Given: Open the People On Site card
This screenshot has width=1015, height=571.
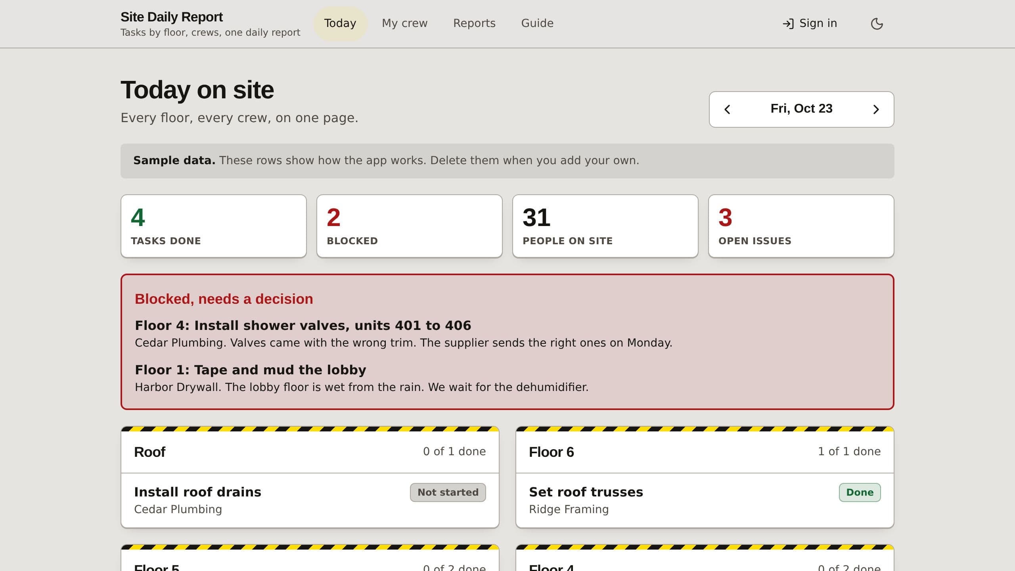Looking at the screenshot, I should click(605, 226).
